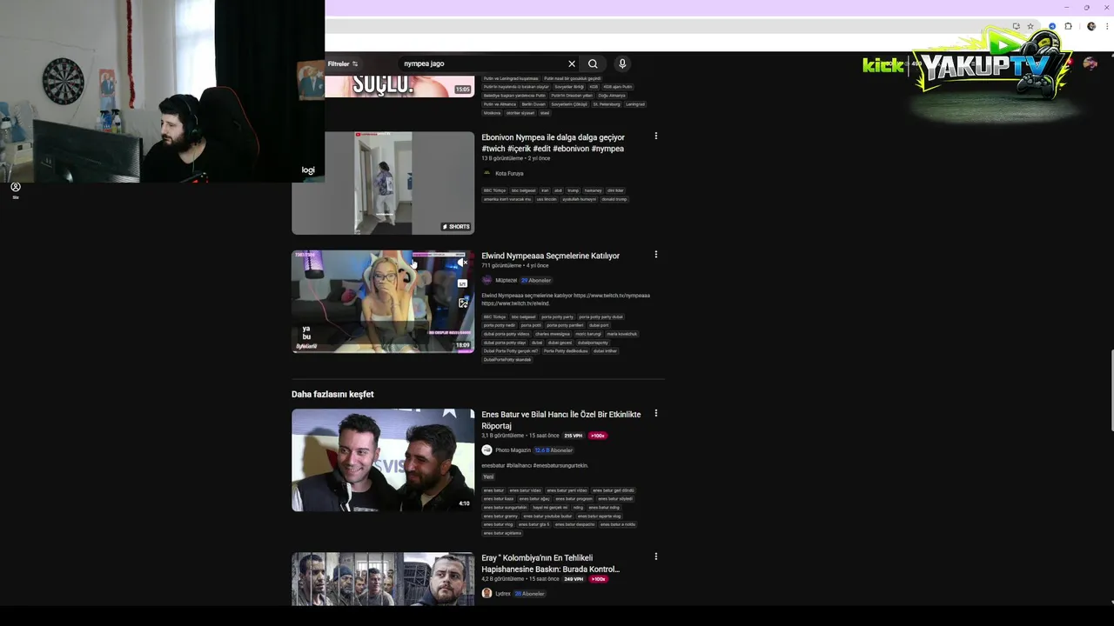Click the Kota Furuya channel avatar
The width and height of the screenshot is (1114, 626).
click(x=487, y=173)
